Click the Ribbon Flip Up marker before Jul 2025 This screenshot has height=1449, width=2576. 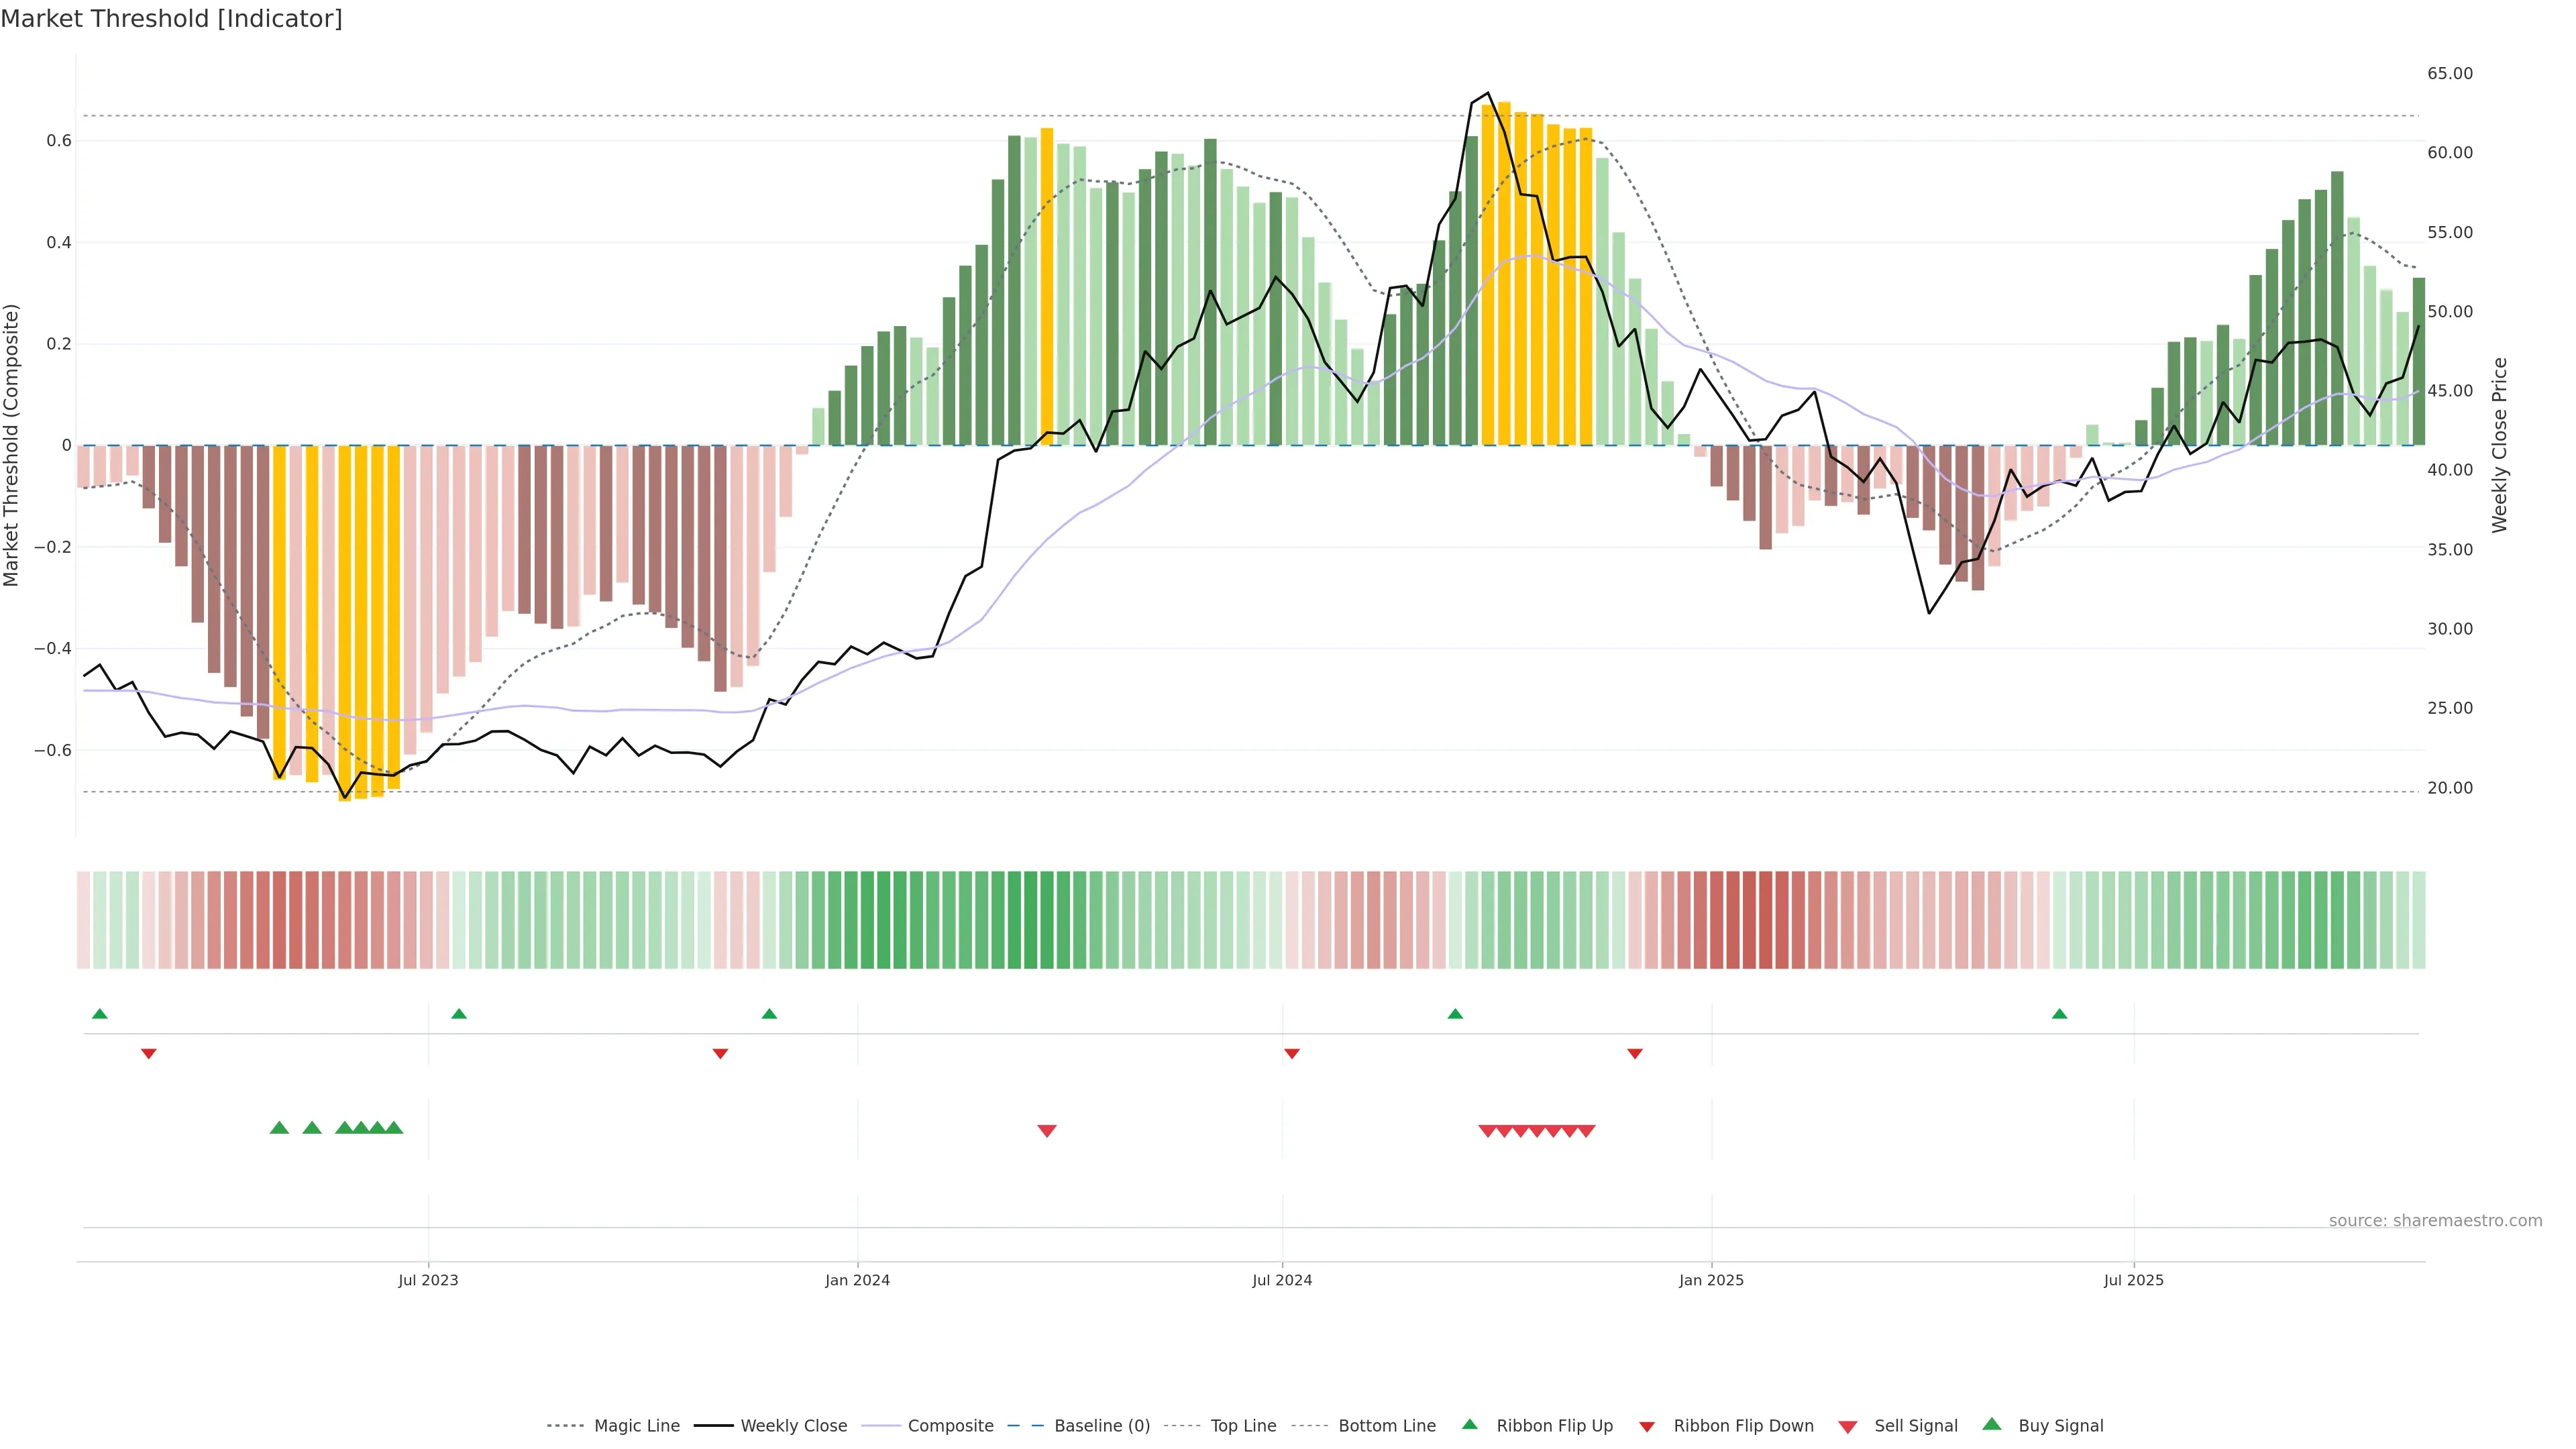click(2059, 1014)
